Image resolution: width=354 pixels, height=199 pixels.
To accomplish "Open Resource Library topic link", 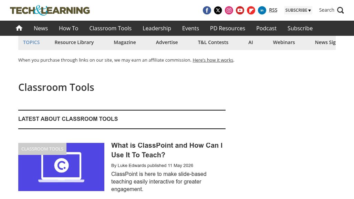I will [x=74, y=42].
